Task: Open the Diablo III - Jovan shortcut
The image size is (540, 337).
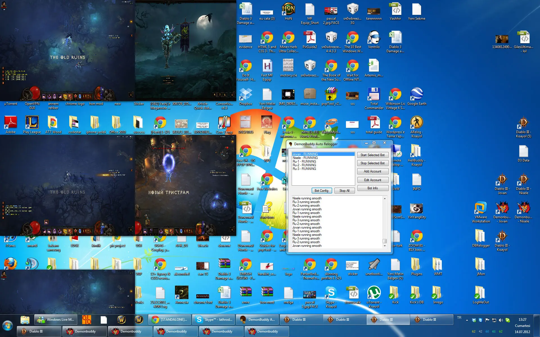Action: point(502,184)
